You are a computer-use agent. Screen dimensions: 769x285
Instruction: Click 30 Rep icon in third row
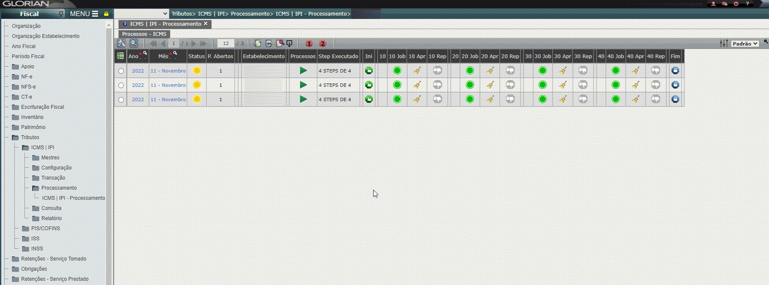(583, 99)
